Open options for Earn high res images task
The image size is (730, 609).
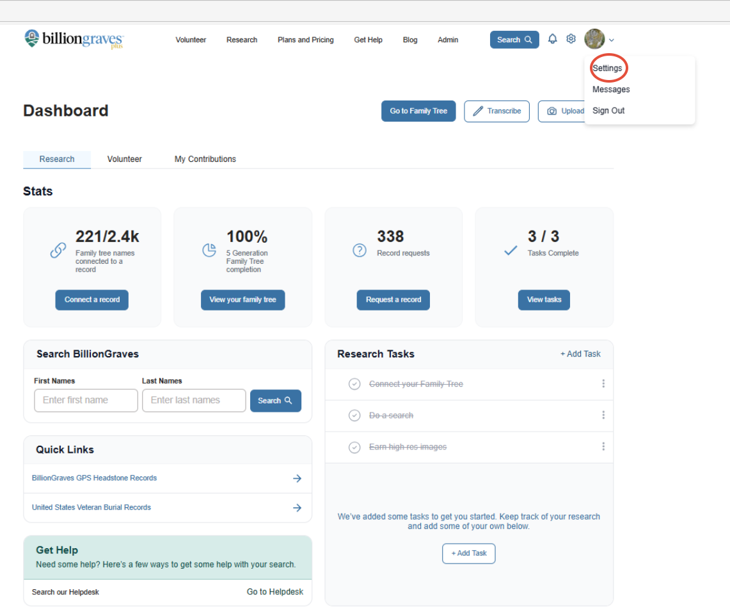[x=603, y=446]
